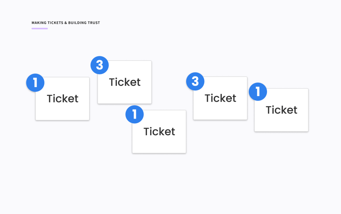Click the word 'MAKING' in the heading
Screen dimensions: 341x214
(x=39, y=23)
